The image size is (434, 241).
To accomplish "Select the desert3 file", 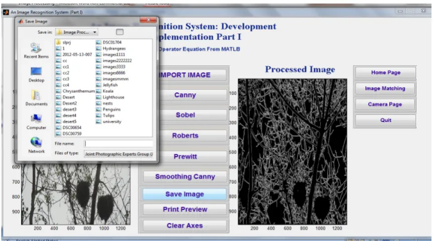I will pyautogui.click(x=66, y=109).
